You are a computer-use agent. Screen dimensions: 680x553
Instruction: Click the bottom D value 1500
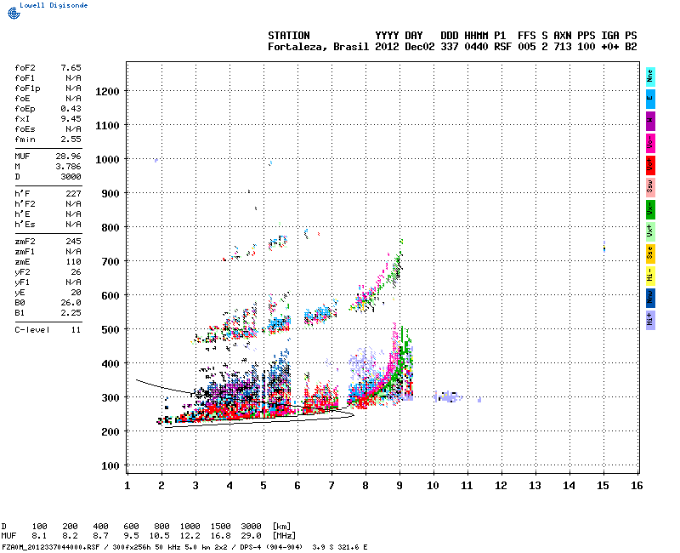pyautogui.click(x=221, y=527)
